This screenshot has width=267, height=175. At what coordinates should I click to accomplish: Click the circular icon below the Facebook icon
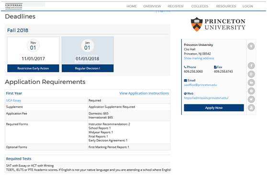[251, 74]
